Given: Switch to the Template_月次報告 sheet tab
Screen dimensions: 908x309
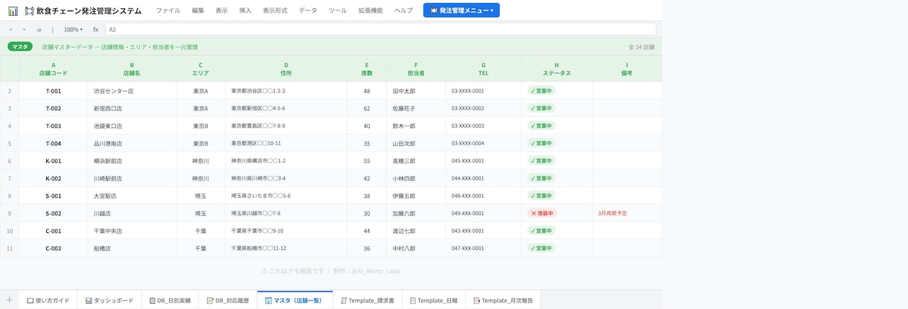Looking at the screenshot, I should (x=502, y=300).
